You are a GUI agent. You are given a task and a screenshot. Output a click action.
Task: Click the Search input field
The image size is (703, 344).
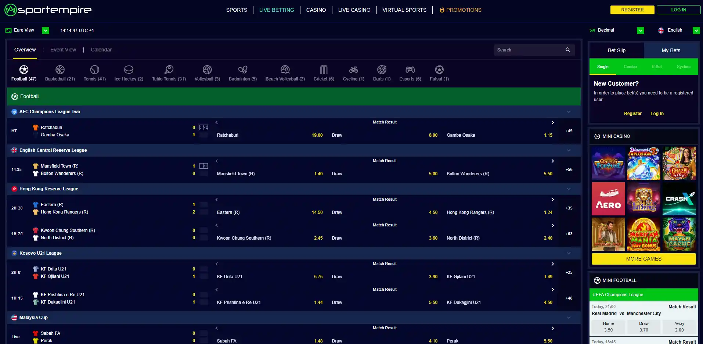(x=530, y=50)
